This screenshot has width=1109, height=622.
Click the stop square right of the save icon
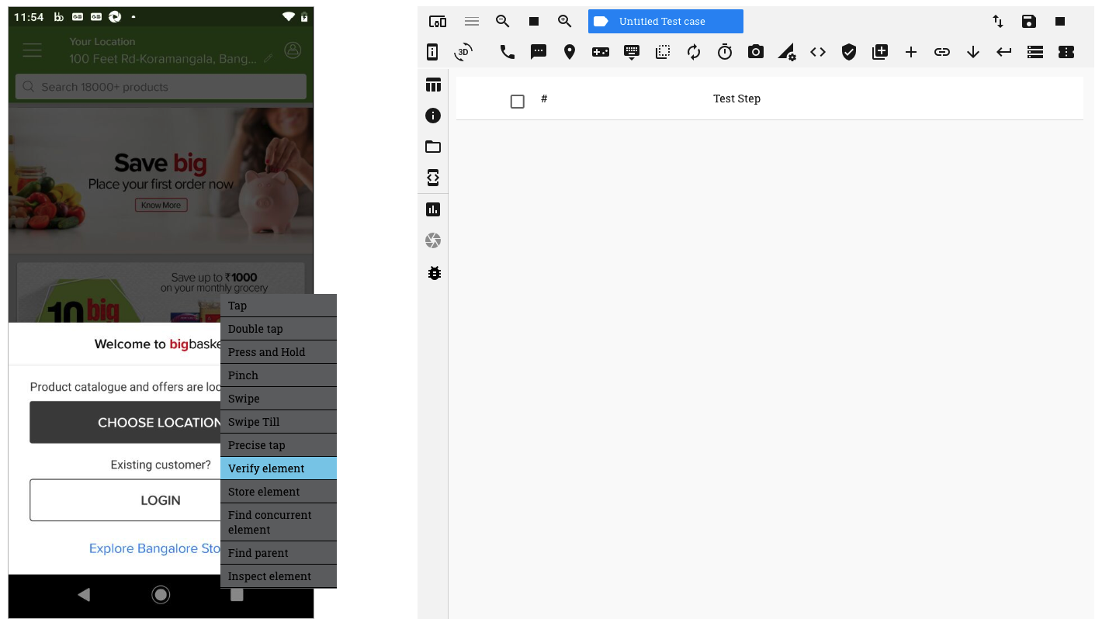click(1060, 22)
